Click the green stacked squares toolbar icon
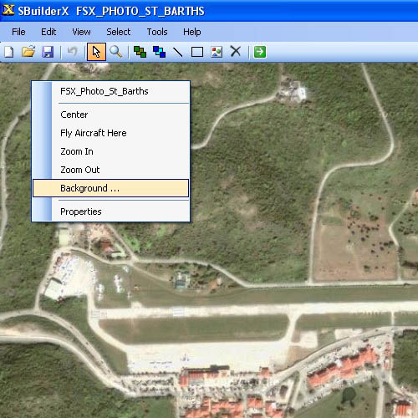This screenshot has width=418, height=418. coord(140,52)
